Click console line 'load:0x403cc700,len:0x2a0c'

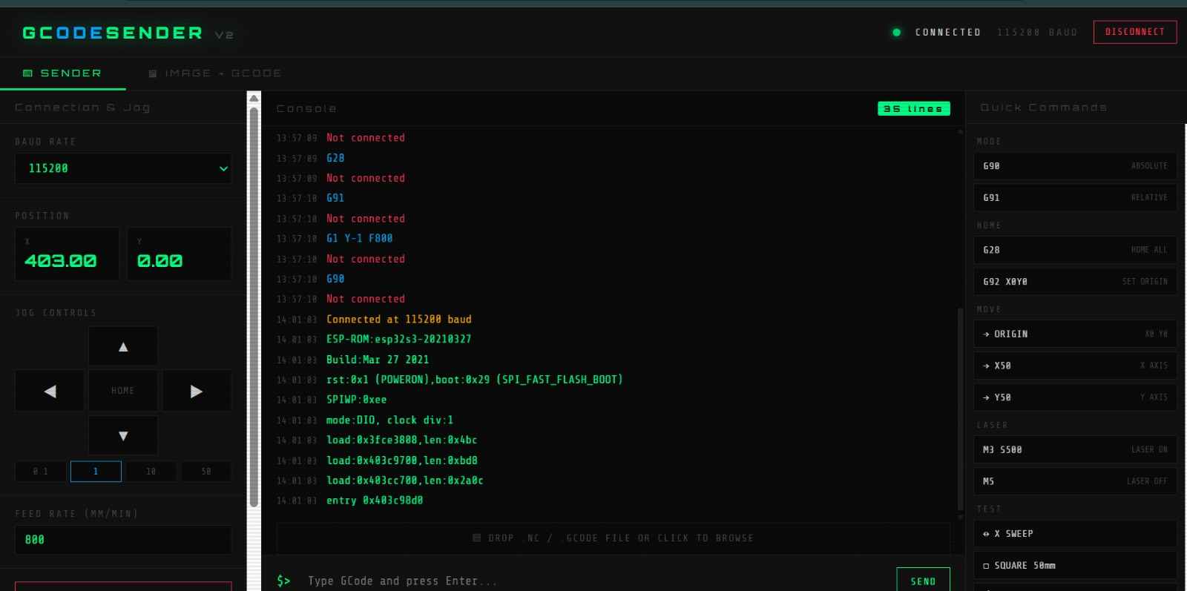[x=404, y=481]
